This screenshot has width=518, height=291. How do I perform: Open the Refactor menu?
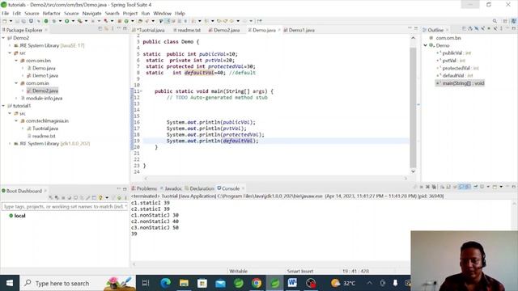point(51,14)
